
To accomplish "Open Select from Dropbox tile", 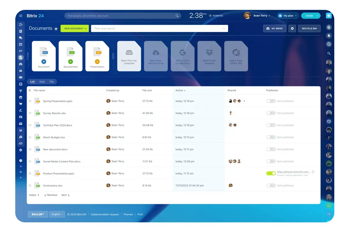I will point(209,56).
